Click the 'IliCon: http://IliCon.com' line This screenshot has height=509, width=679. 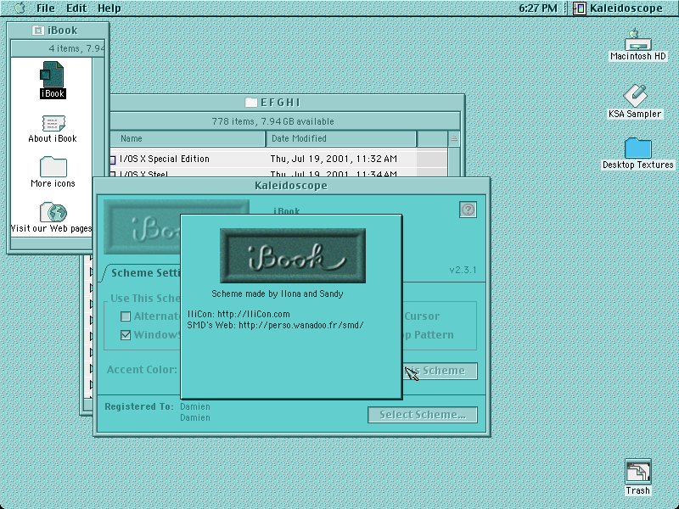point(238,314)
